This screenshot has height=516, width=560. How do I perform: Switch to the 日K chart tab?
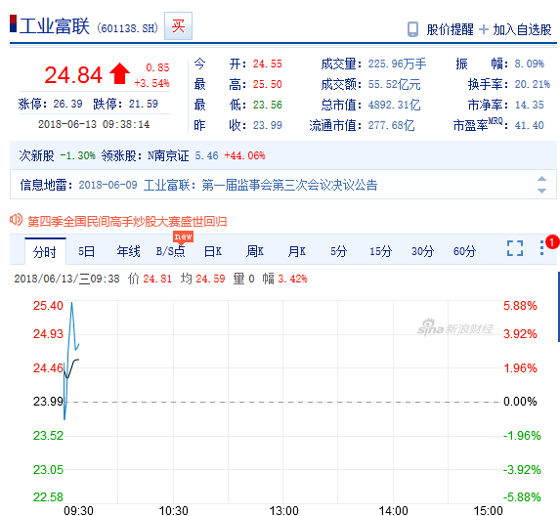coord(213,251)
